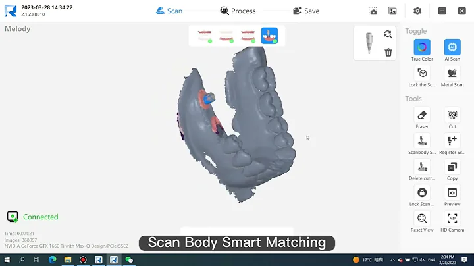Click the taskbar clock and date
This screenshot has width=474, height=266.
(x=448, y=260)
